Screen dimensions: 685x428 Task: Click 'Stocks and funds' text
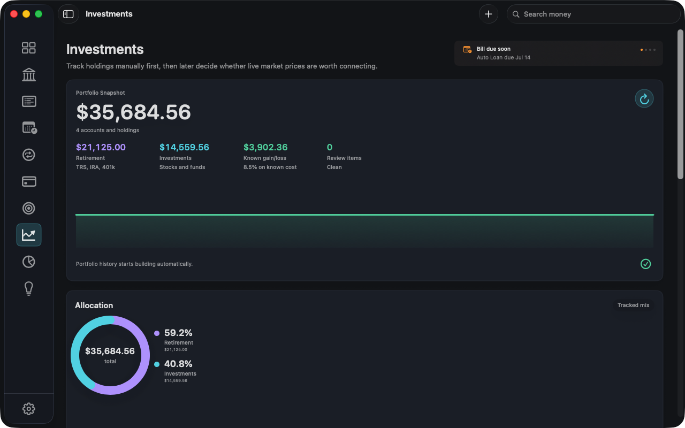(x=182, y=167)
